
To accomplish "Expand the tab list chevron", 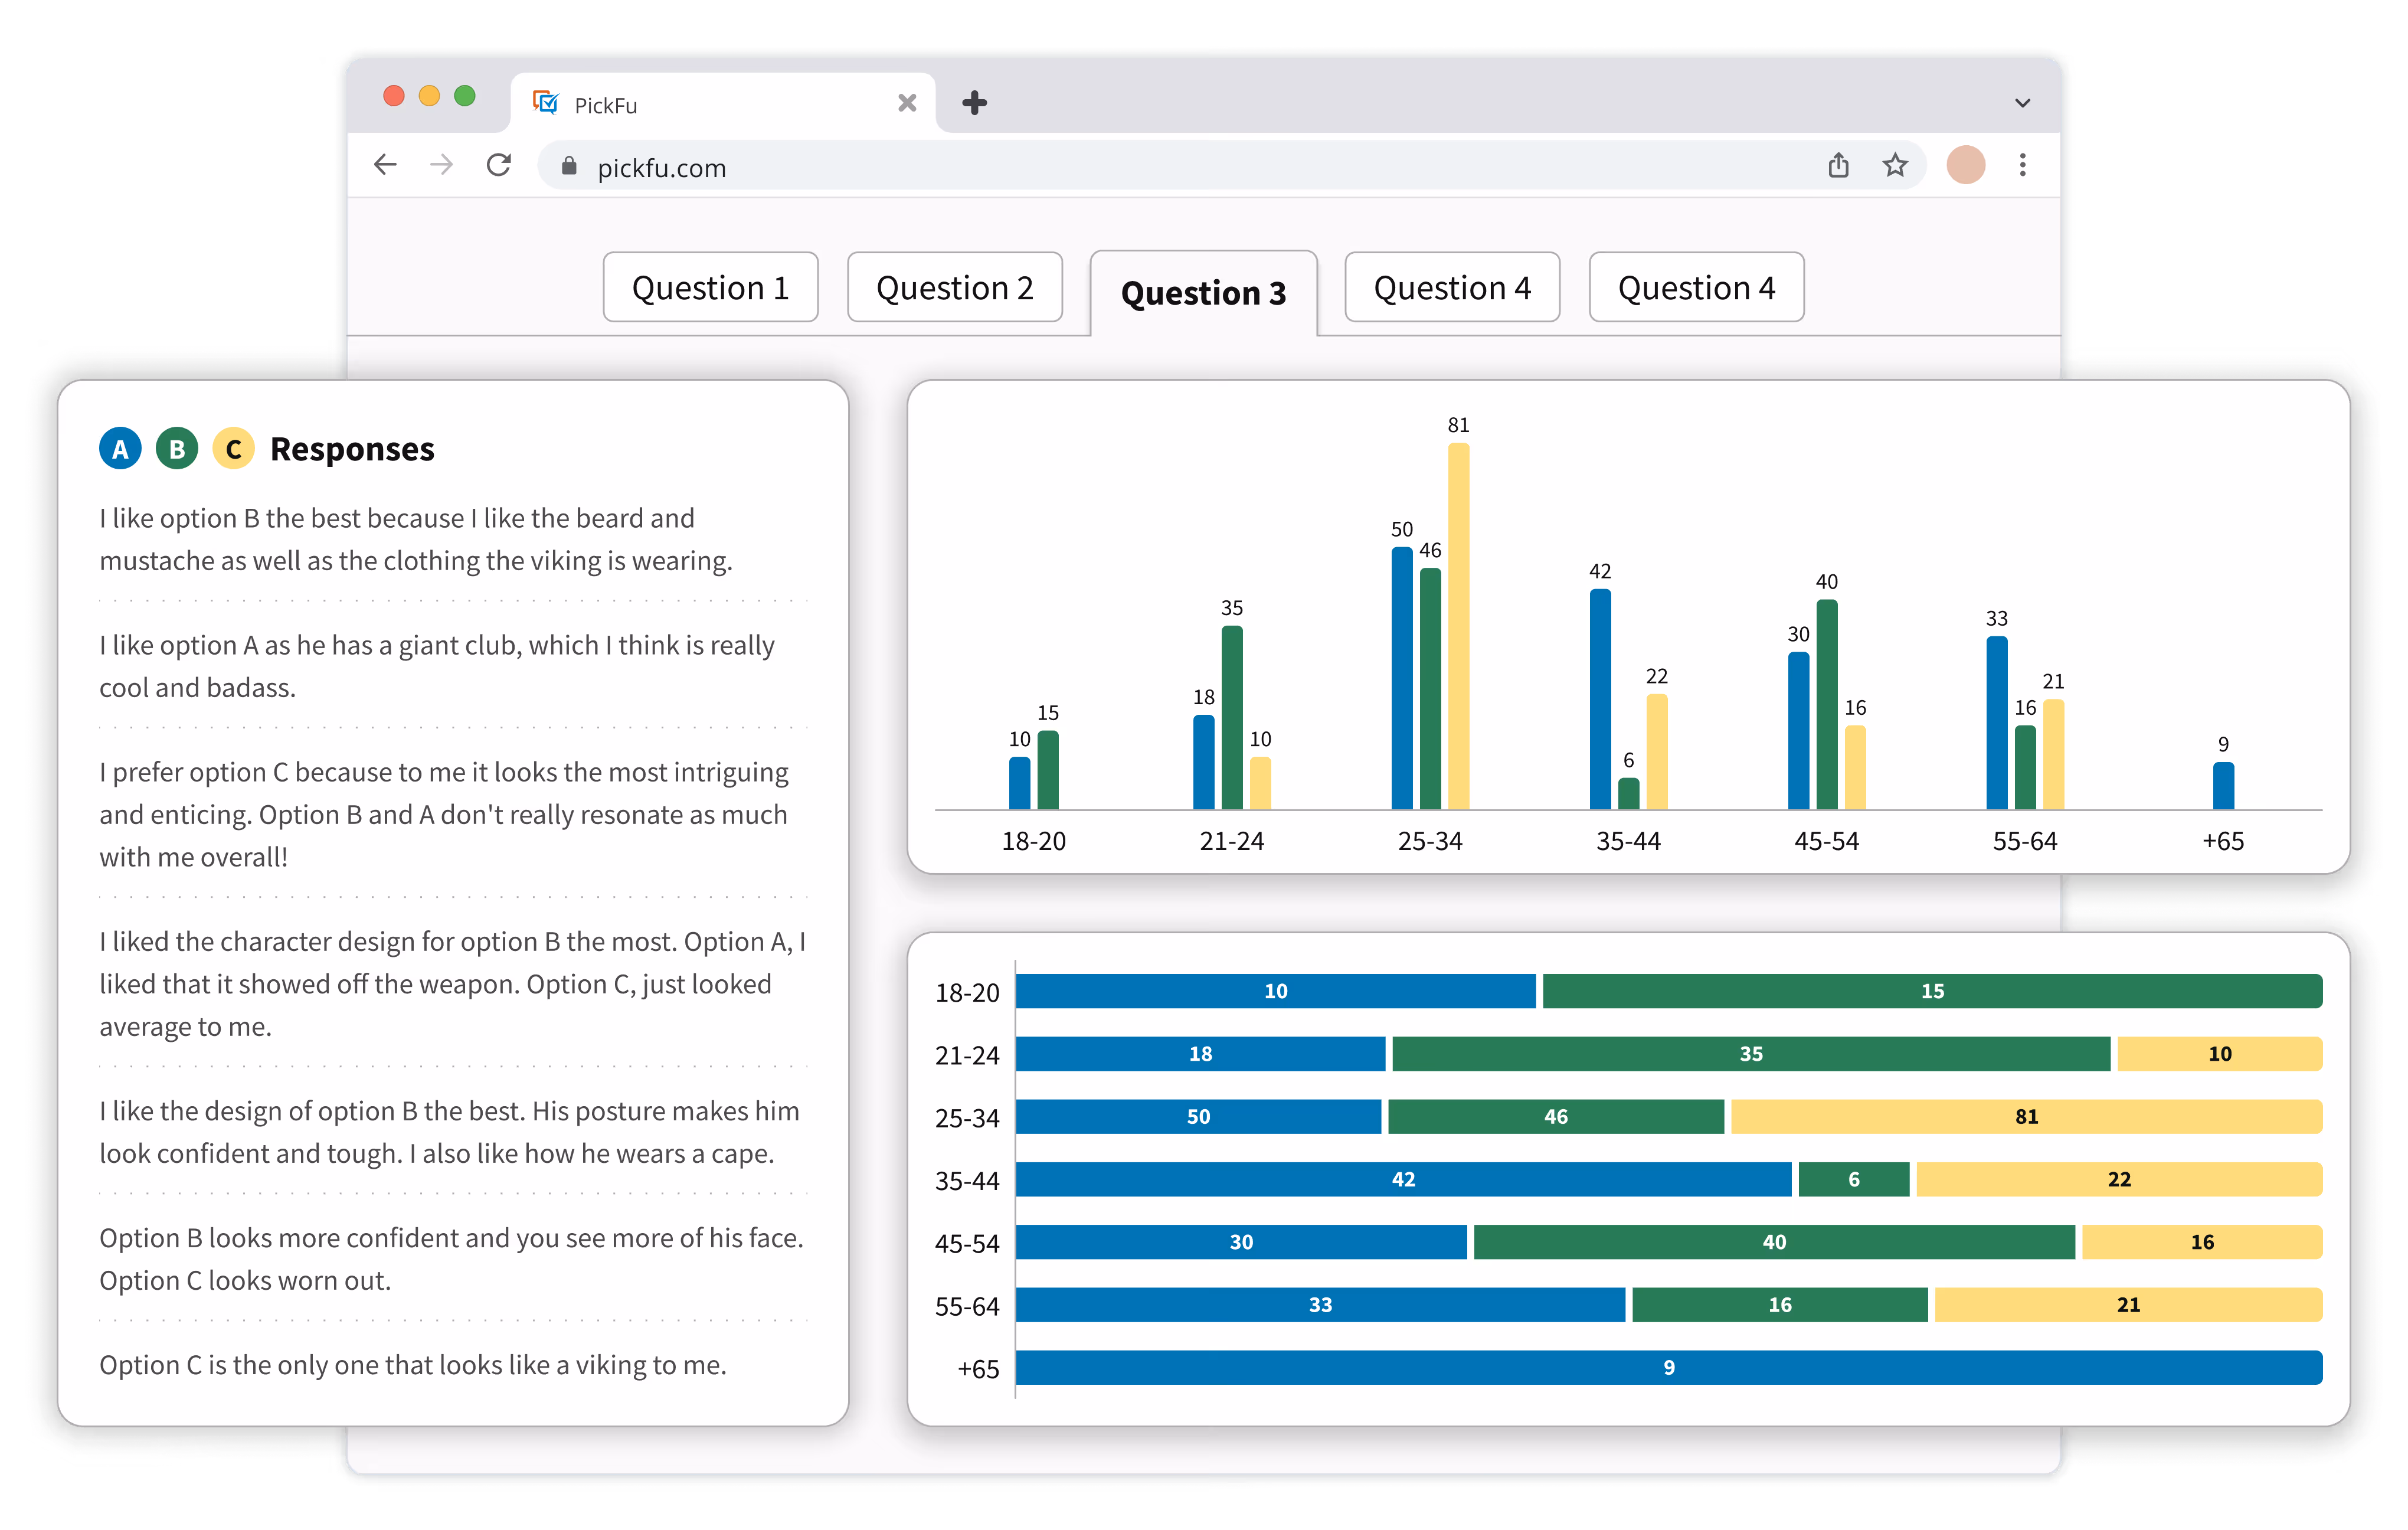I will click(2022, 103).
